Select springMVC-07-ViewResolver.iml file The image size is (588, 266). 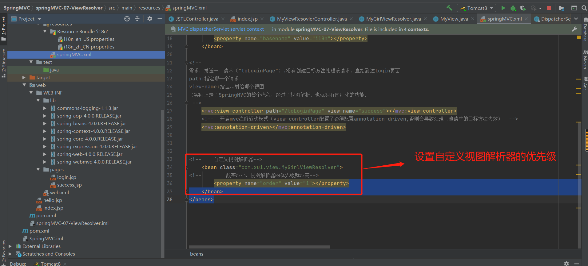click(69, 223)
